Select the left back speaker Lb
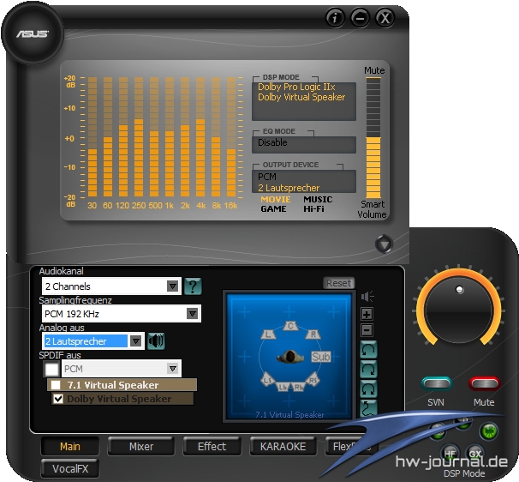This screenshot has height=482, width=519. pos(283,387)
